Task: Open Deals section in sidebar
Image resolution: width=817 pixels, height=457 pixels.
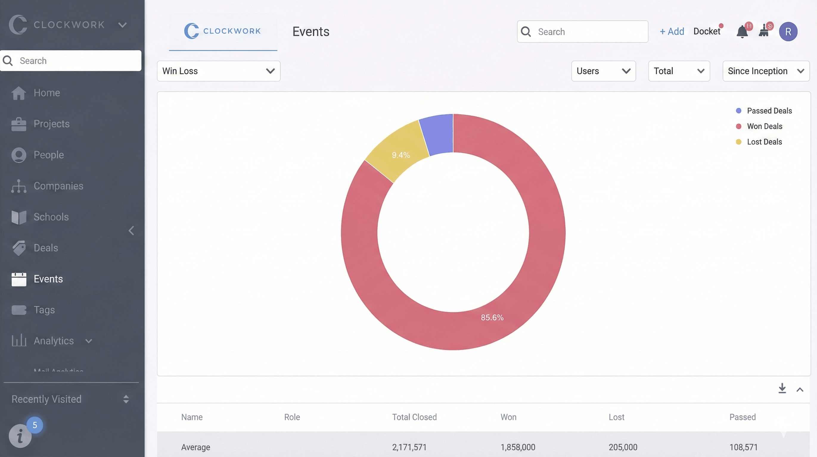Action: pyautogui.click(x=46, y=248)
